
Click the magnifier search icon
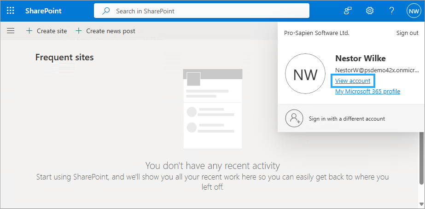point(106,11)
